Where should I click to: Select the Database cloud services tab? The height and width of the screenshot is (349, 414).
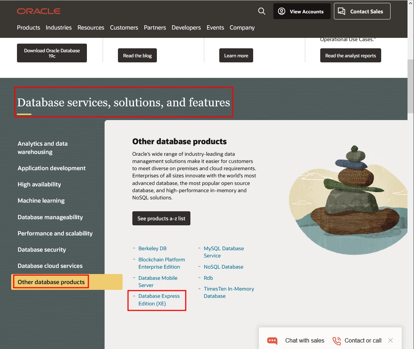pos(50,266)
